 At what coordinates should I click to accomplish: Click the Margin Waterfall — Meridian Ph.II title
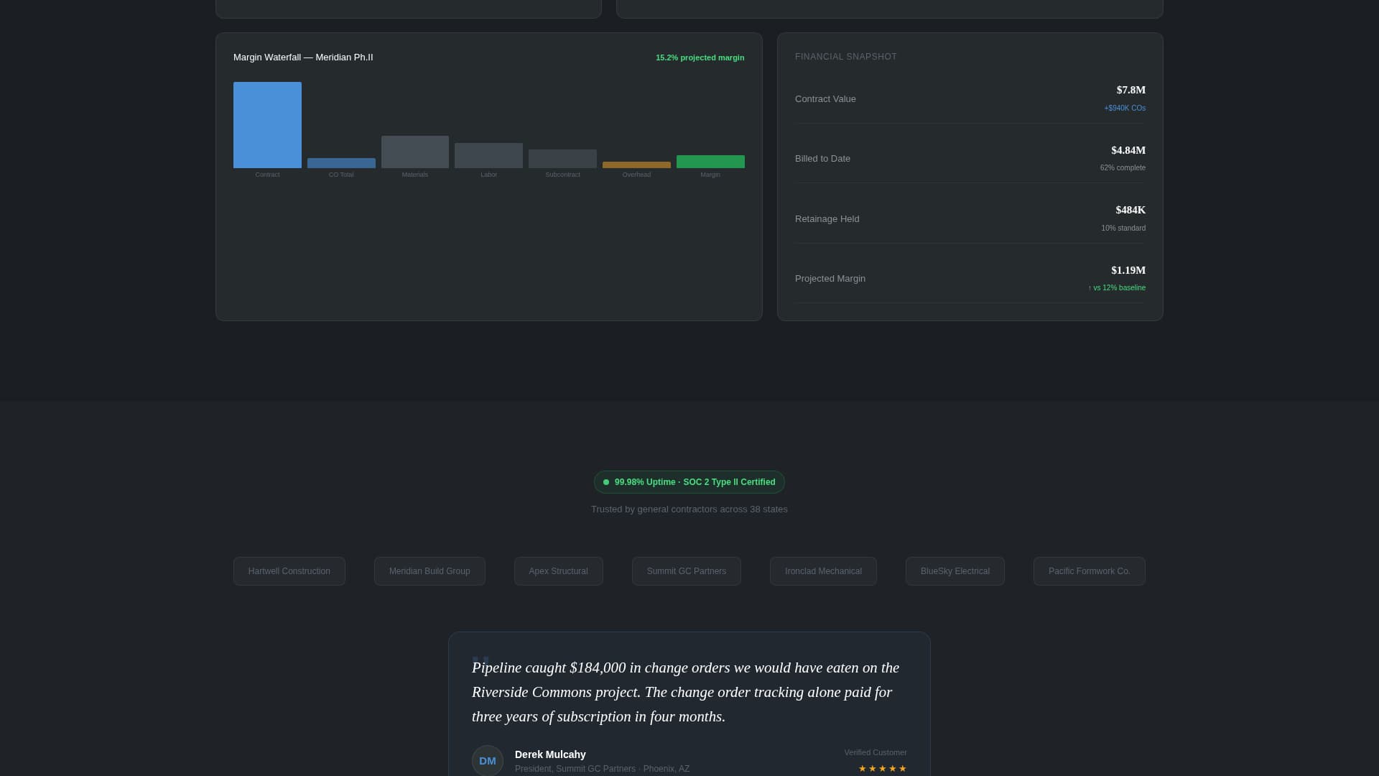(x=303, y=57)
